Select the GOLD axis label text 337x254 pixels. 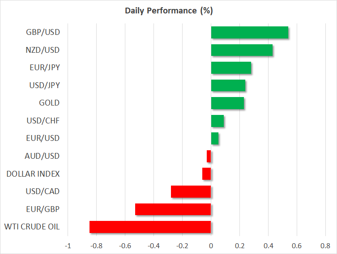(x=50, y=103)
